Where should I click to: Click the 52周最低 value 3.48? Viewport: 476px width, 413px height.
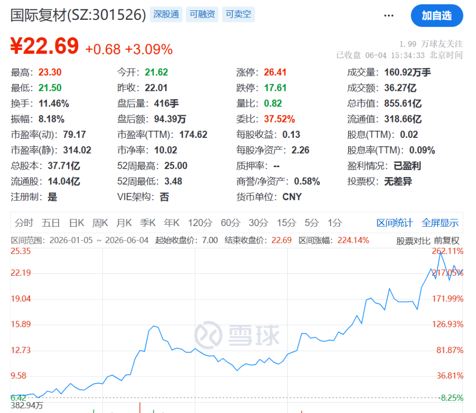[x=174, y=181]
